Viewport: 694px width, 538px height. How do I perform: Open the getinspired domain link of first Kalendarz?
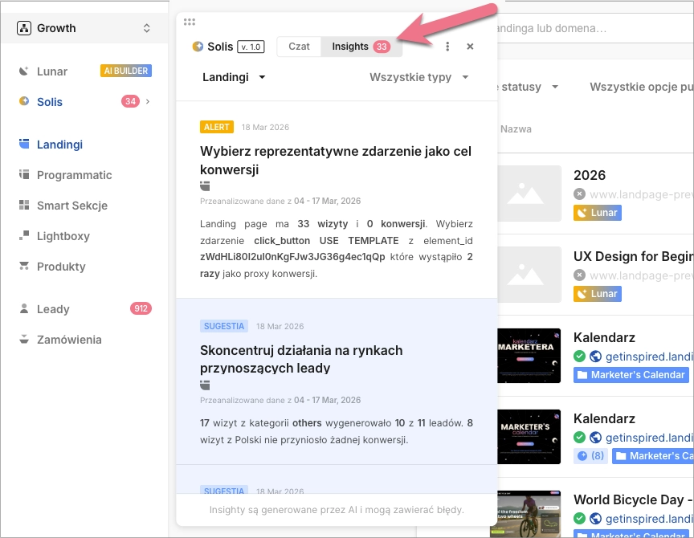coord(649,357)
